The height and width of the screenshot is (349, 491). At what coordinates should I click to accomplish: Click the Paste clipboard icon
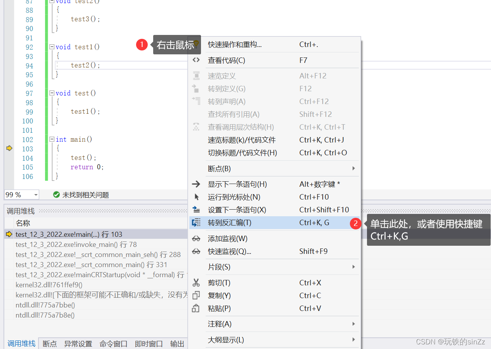point(196,308)
